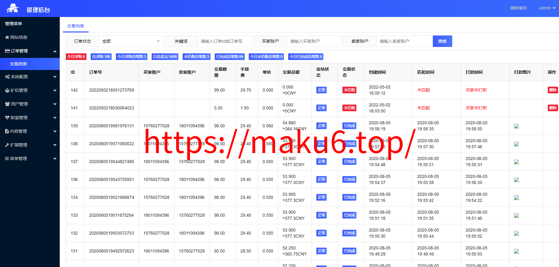The image size is (559, 267).
Task: Click the 系统配置 gears icon
Action: coord(7,77)
